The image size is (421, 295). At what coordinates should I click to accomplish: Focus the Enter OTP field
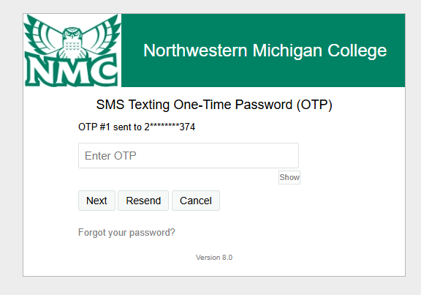(189, 156)
